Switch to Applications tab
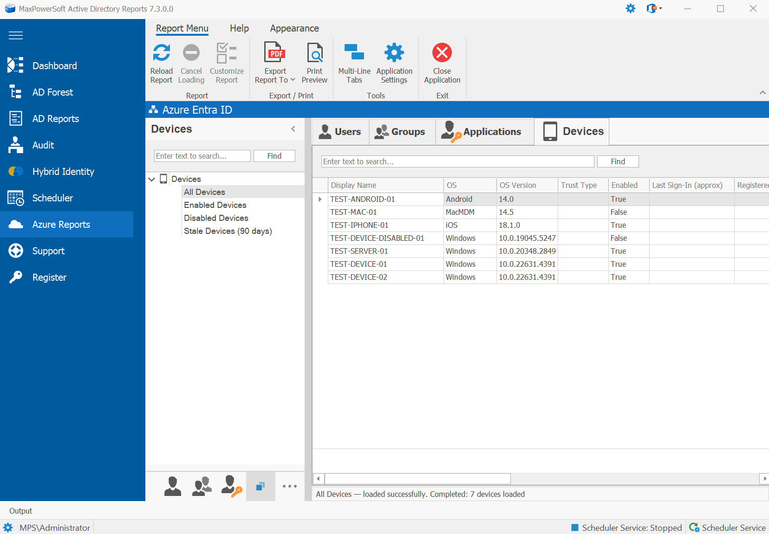The image size is (769, 534). pos(485,132)
